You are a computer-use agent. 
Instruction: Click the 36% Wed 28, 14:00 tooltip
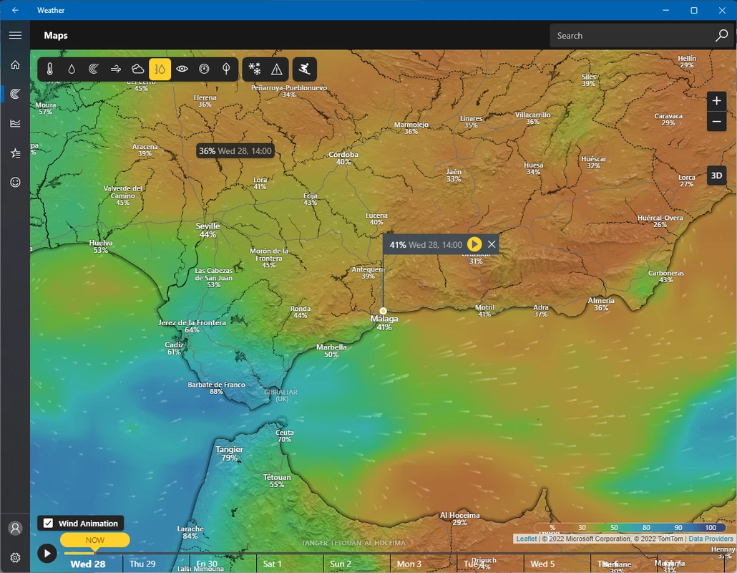pos(235,151)
